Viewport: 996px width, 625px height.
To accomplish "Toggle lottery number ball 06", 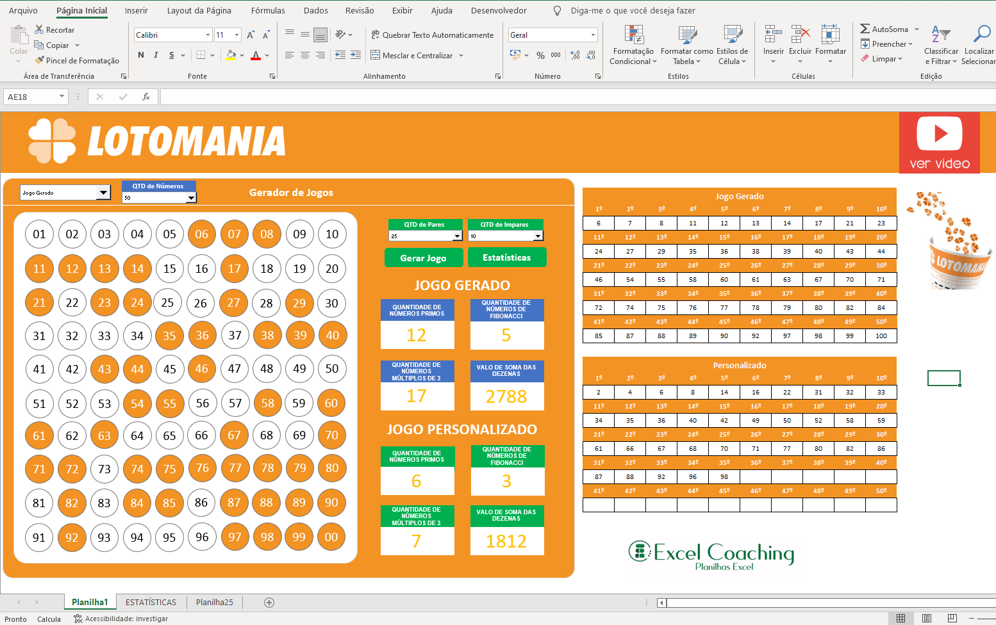I will click(x=202, y=234).
